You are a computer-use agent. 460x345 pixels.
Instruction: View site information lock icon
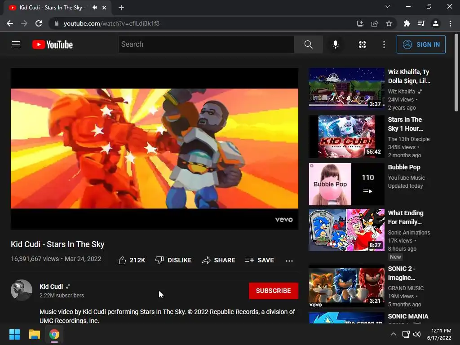click(x=57, y=23)
